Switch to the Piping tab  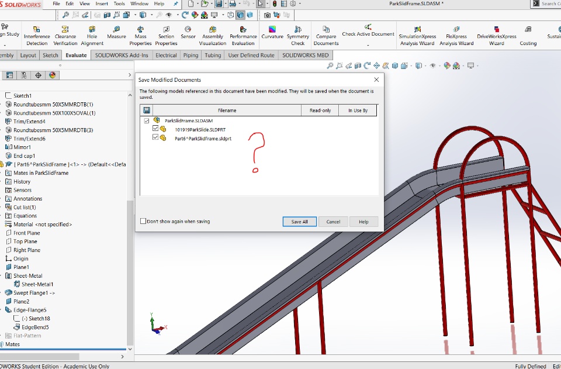click(x=191, y=55)
